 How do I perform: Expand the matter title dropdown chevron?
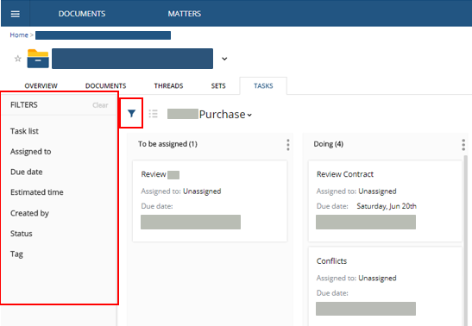224,59
